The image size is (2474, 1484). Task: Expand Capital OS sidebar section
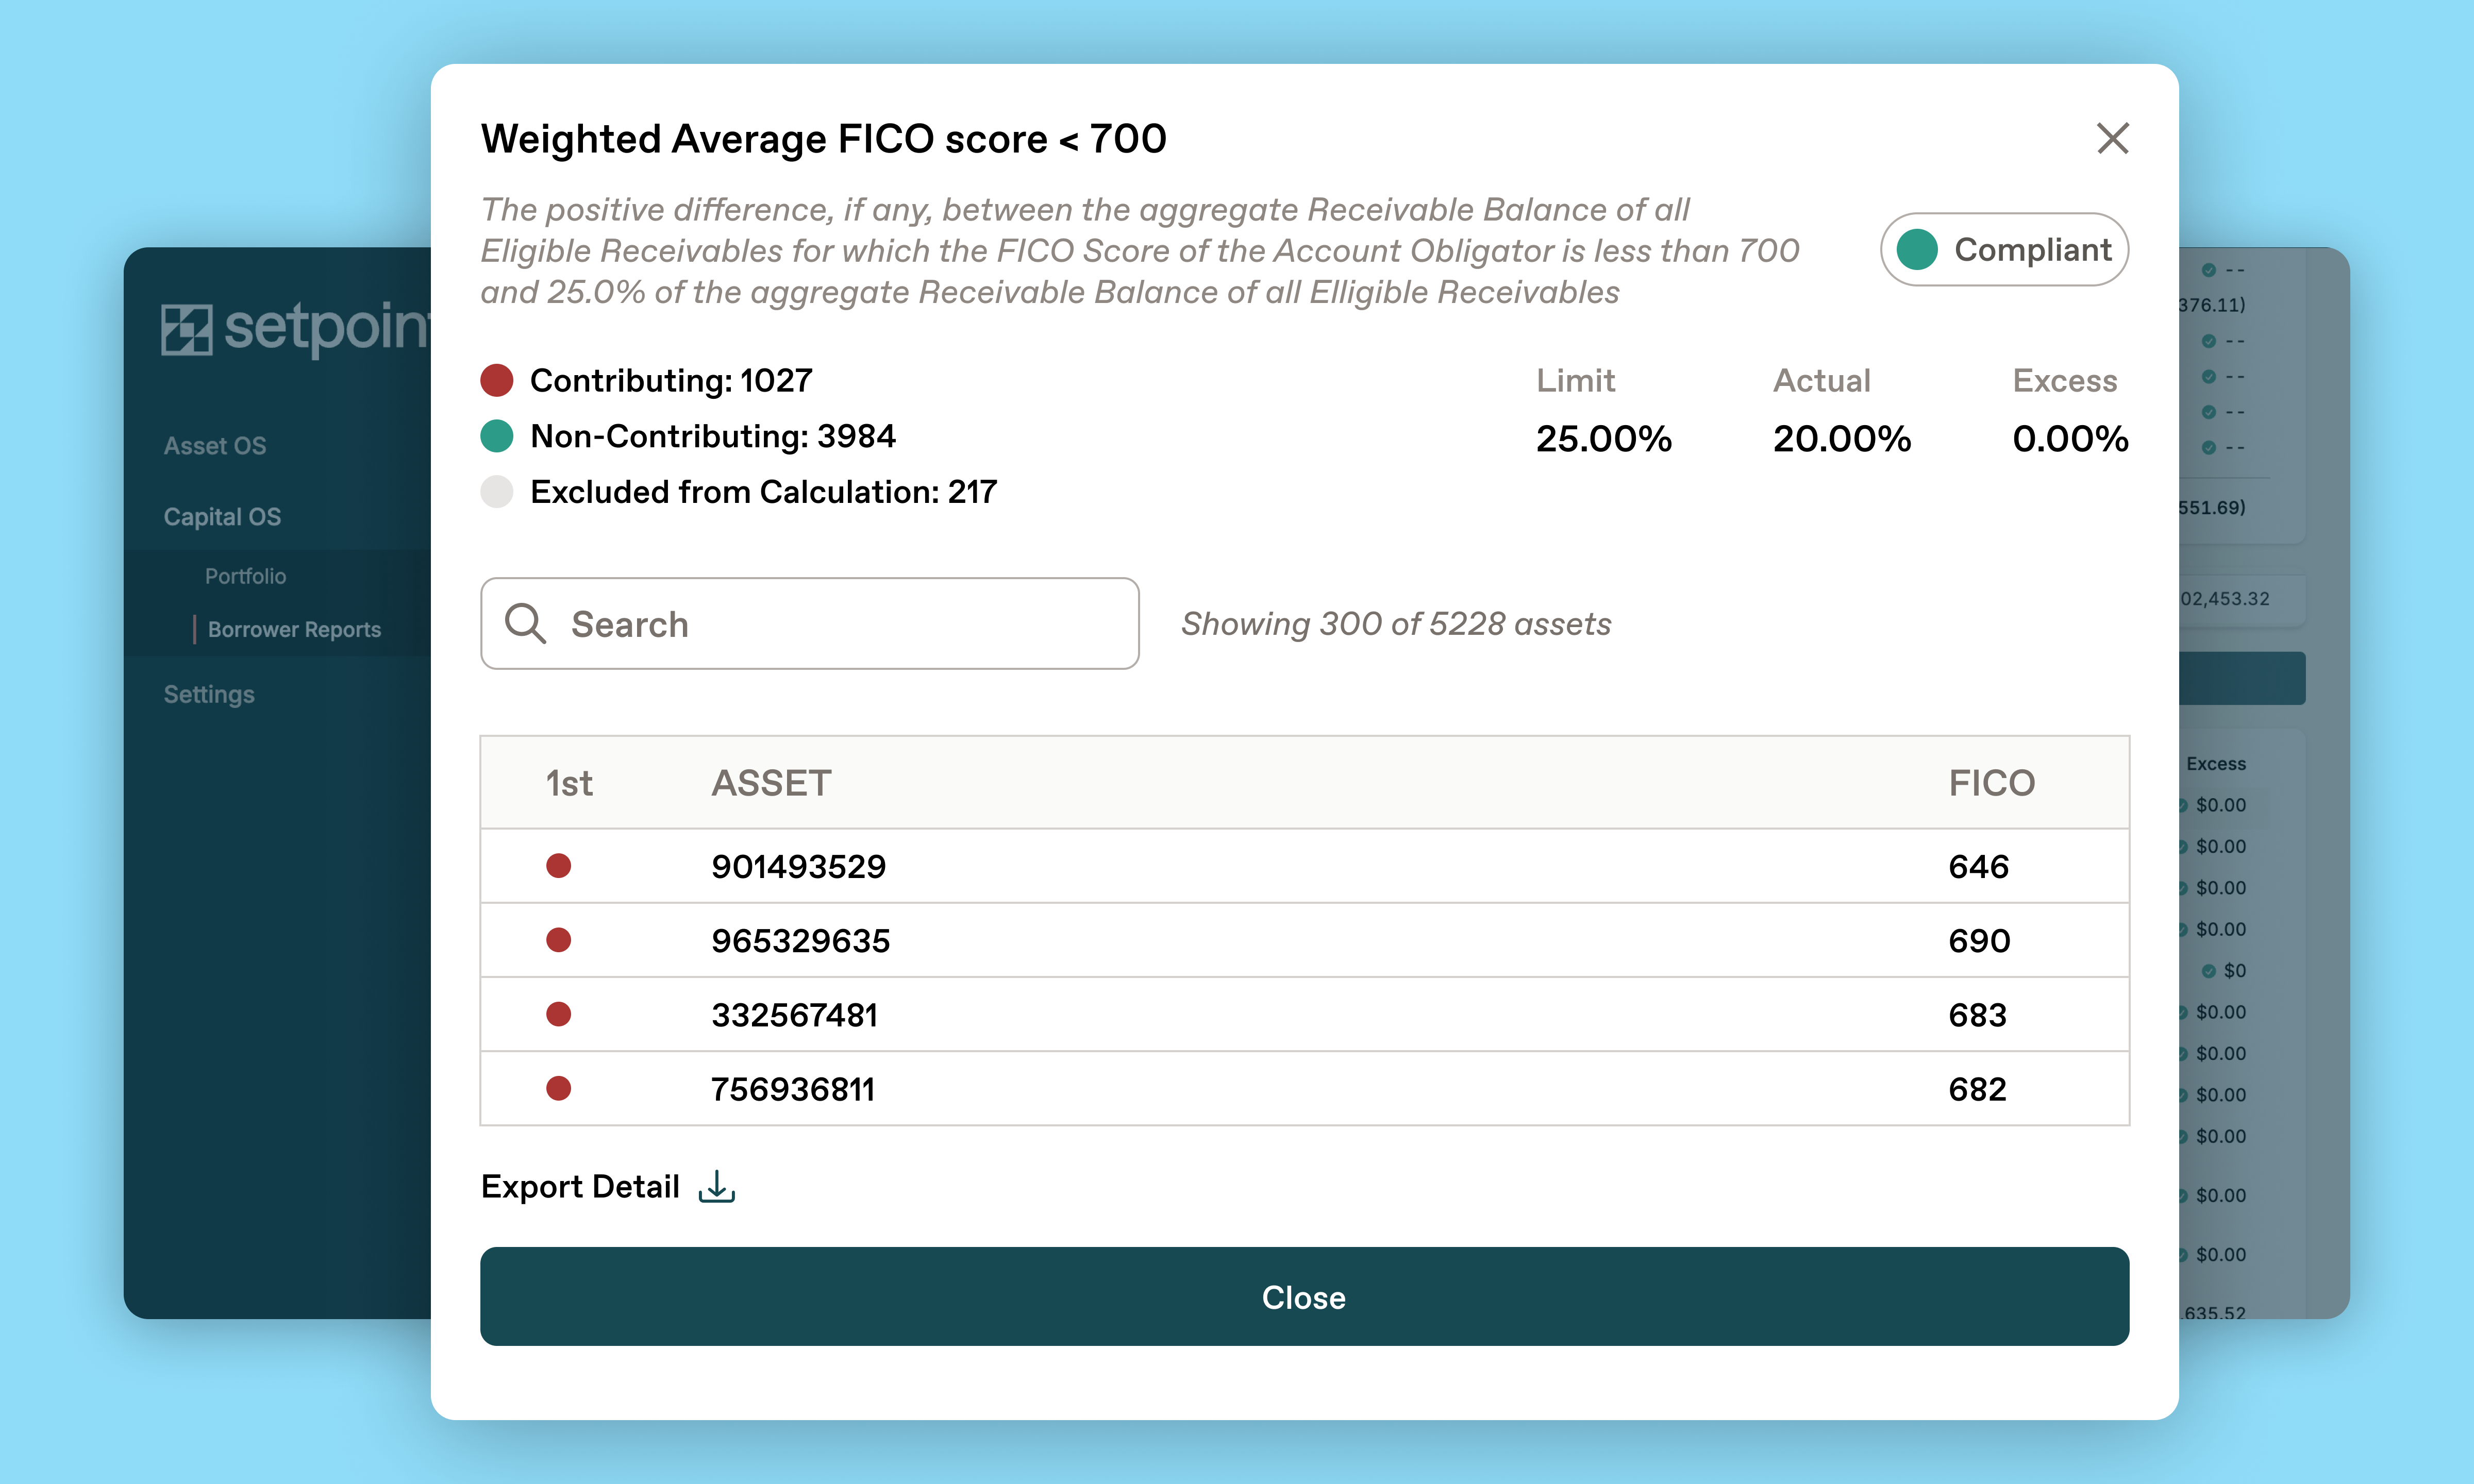(222, 517)
